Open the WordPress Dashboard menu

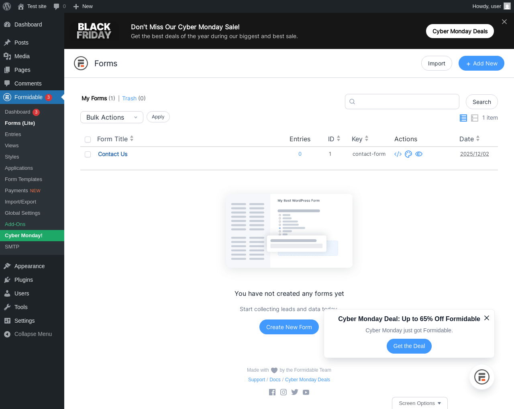click(32, 24)
